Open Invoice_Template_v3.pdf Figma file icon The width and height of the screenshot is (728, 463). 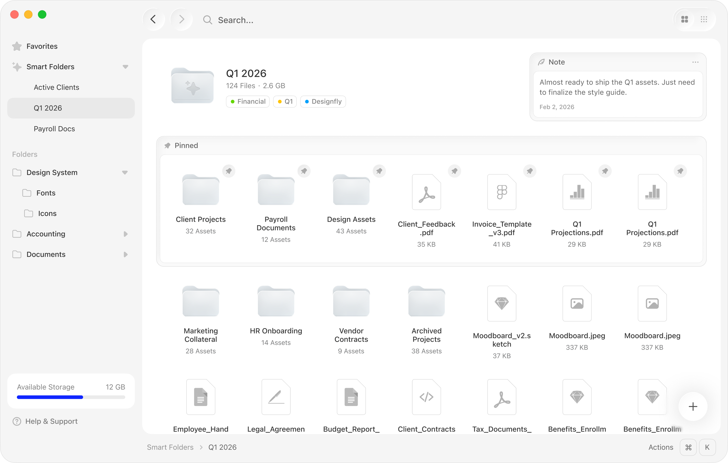coord(502,192)
